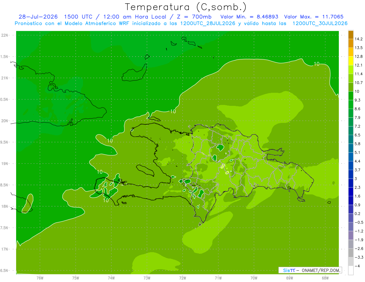Click "1200UTC_28JUL2026" initialization time
Image resolution: width=365 pixels, height=282 pixels.
(208, 23)
